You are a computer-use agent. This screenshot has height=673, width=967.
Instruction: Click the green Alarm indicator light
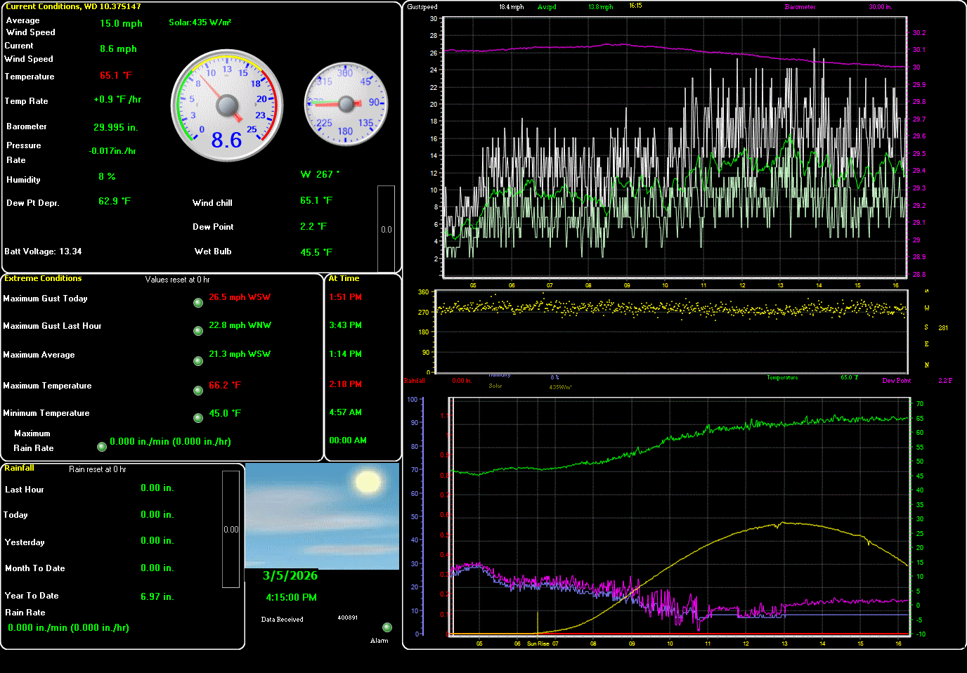pyautogui.click(x=387, y=627)
